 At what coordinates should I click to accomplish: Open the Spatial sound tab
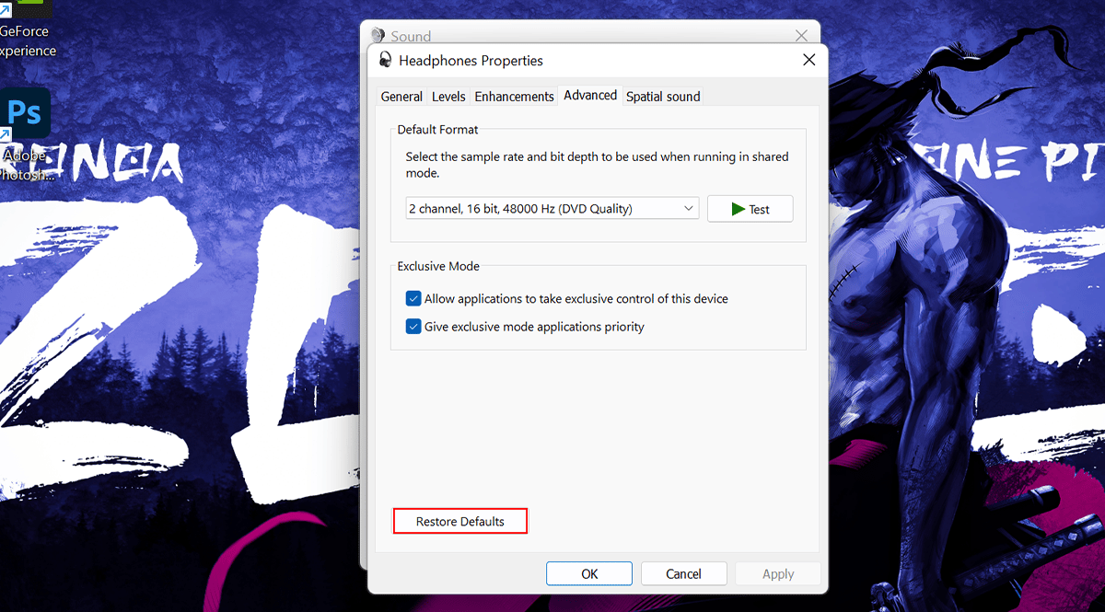(x=663, y=96)
